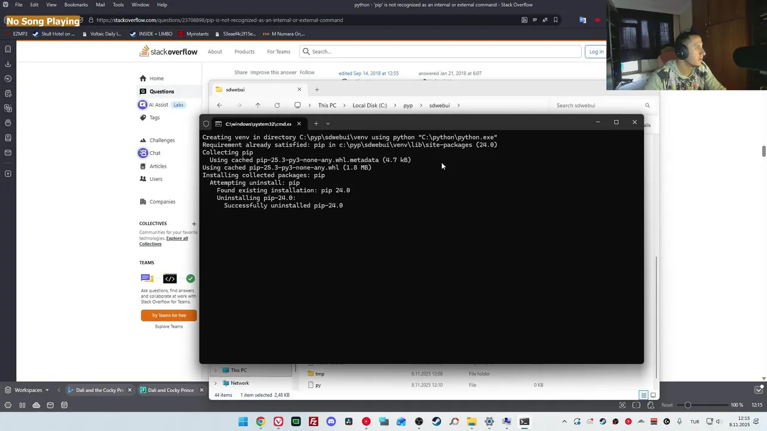
Task: Go back in File Explorer navigation
Action: (x=219, y=105)
